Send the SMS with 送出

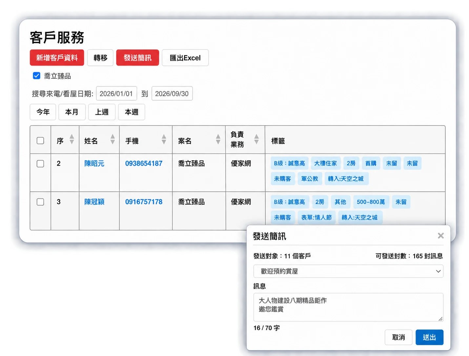pyautogui.click(x=429, y=337)
